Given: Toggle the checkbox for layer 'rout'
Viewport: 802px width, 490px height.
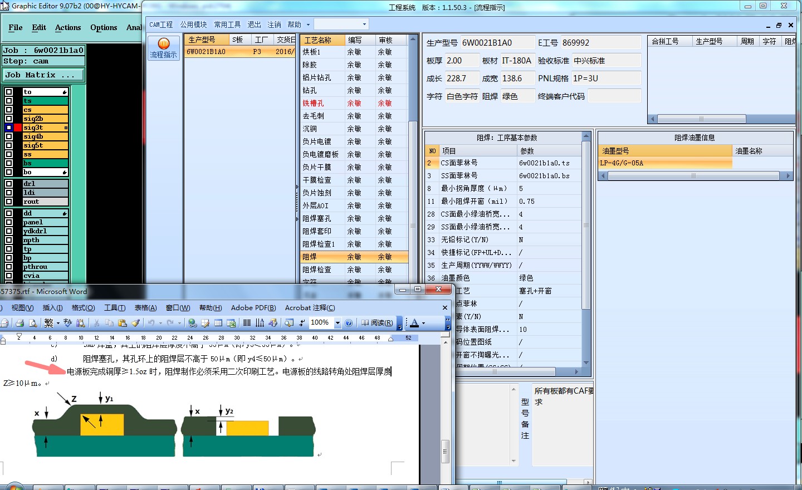Looking at the screenshot, I should (x=9, y=202).
